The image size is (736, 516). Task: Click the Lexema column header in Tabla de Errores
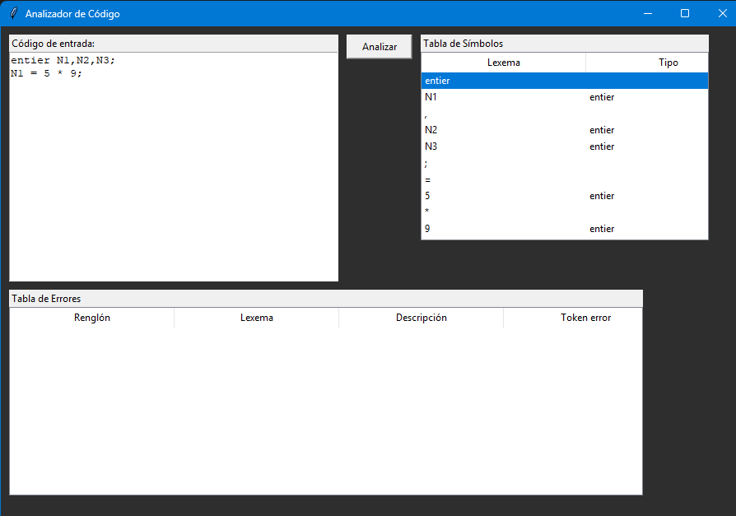(x=256, y=318)
